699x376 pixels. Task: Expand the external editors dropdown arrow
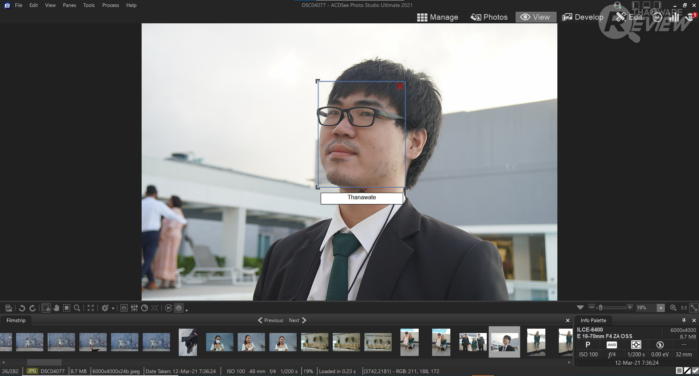[x=113, y=309]
